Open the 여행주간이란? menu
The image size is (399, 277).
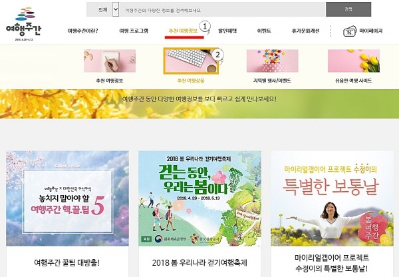(x=82, y=31)
